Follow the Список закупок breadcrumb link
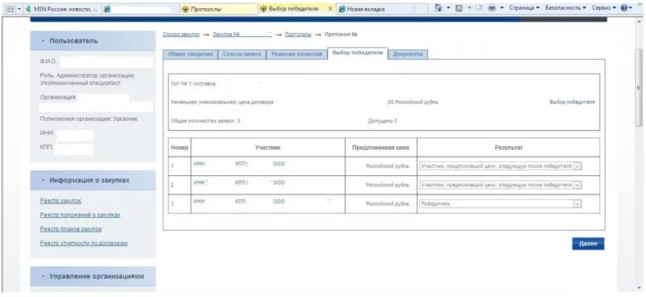The width and height of the screenshot is (646, 297). [x=181, y=35]
